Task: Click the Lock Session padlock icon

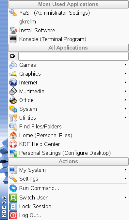Action: 13,206
